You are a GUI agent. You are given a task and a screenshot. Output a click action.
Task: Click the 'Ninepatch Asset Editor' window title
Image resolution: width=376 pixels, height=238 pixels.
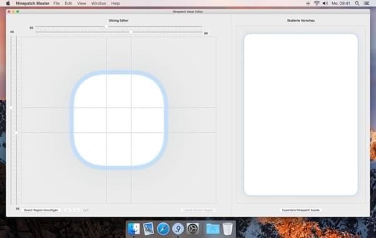[x=188, y=11]
